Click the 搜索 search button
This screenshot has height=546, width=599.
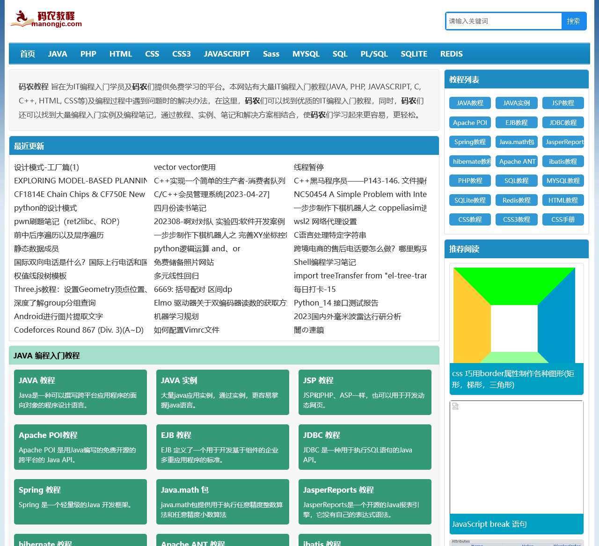coord(573,21)
